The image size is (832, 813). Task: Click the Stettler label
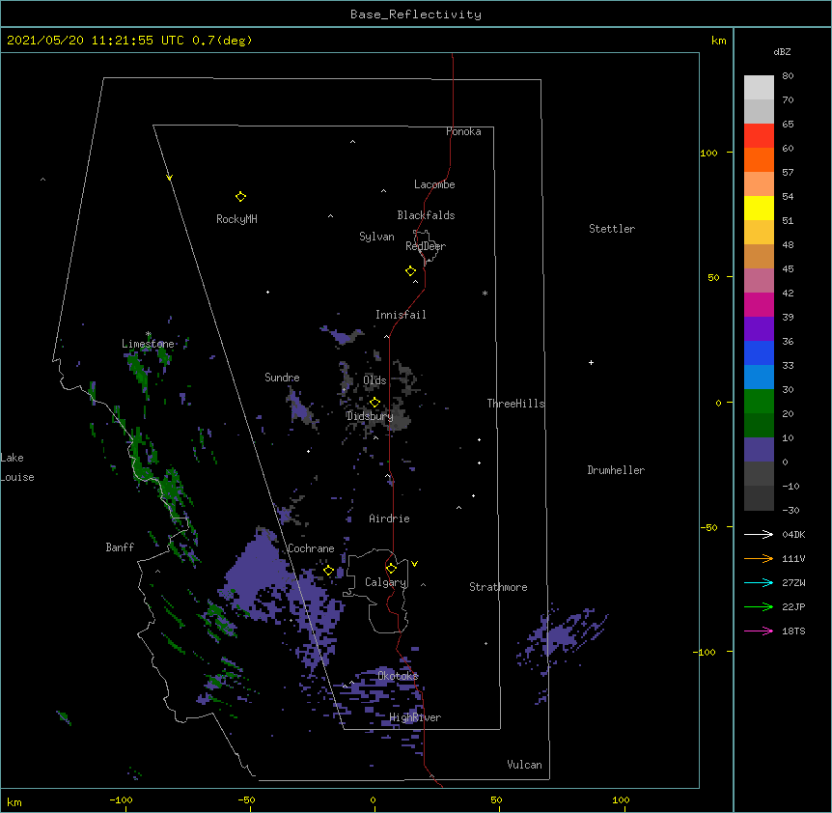(612, 229)
